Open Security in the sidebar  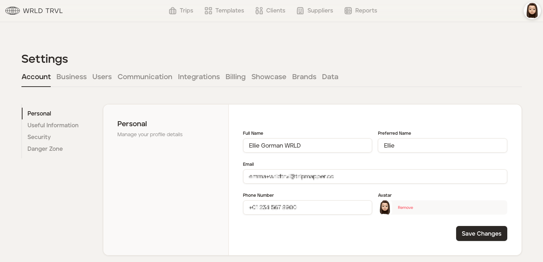pos(39,137)
